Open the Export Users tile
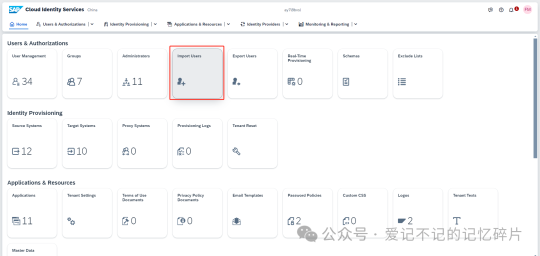The width and height of the screenshot is (540, 256). tap(252, 73)
